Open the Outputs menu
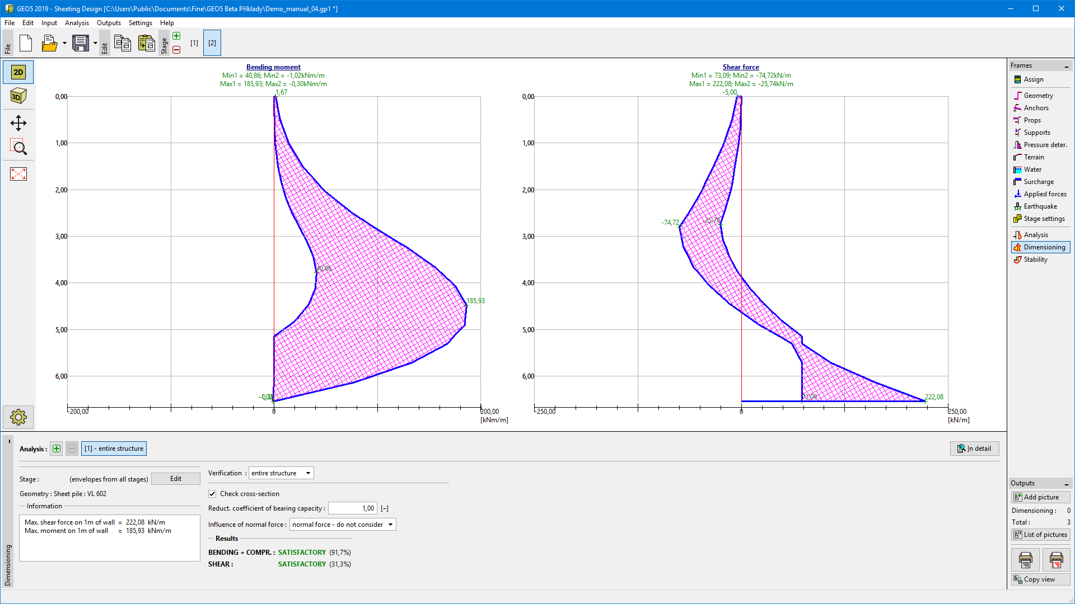Image resolution: width=1075 pixels, height=604 pixels. (x=109, y=23)
